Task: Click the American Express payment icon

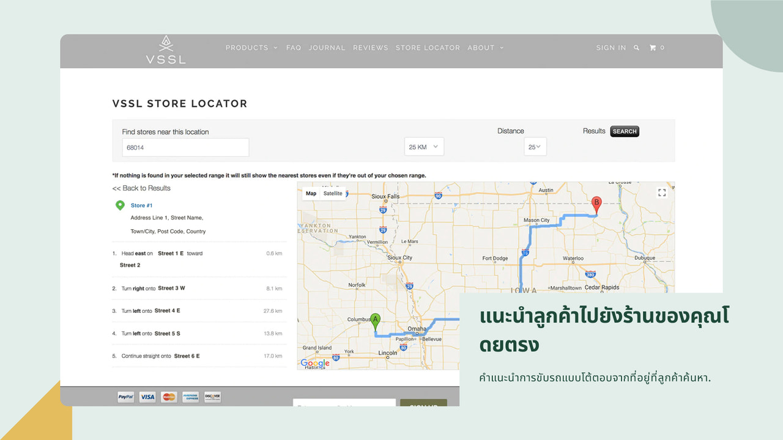Action: (190, 397)
